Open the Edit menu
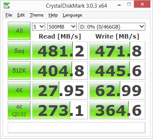Viewport: 153px width, 139px height. pyautogui.click(x=21, y=15)
